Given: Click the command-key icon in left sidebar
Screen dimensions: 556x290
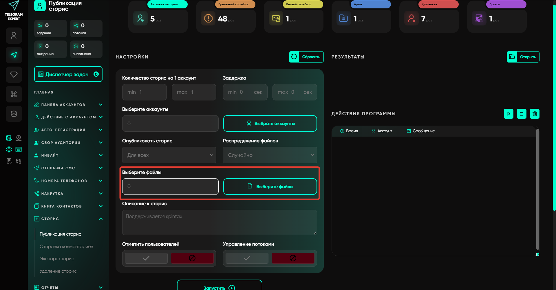Looking at the screenshot, I should (x=14, y=94).
